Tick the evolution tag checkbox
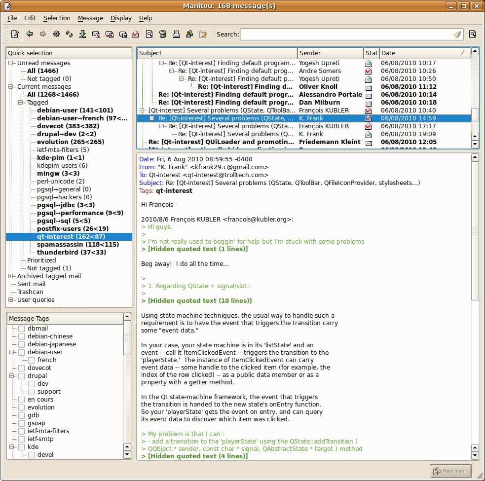 22,407
